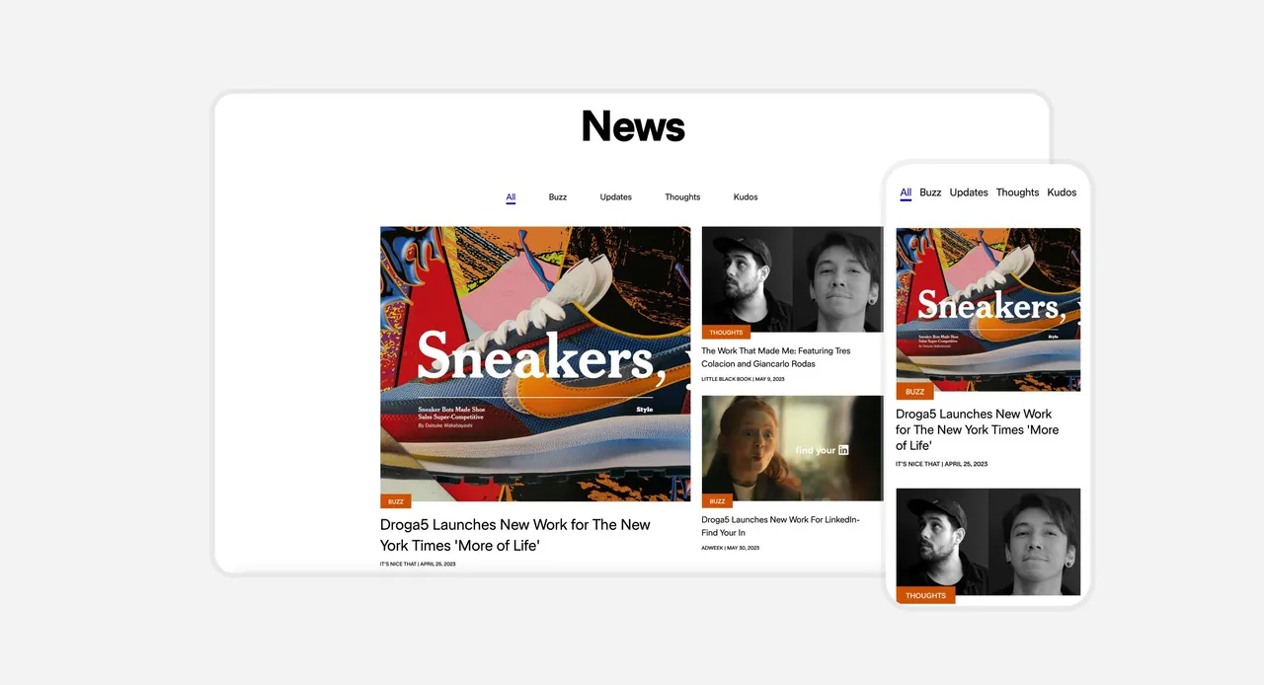This screenshot has height=685, width=1264.
Task: Click the THOUGHTS tag in mobile view
Action: (925, 596)
